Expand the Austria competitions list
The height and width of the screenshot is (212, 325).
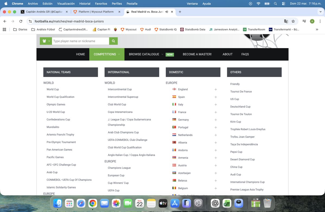pyautogui.click(x=215, y=166)
